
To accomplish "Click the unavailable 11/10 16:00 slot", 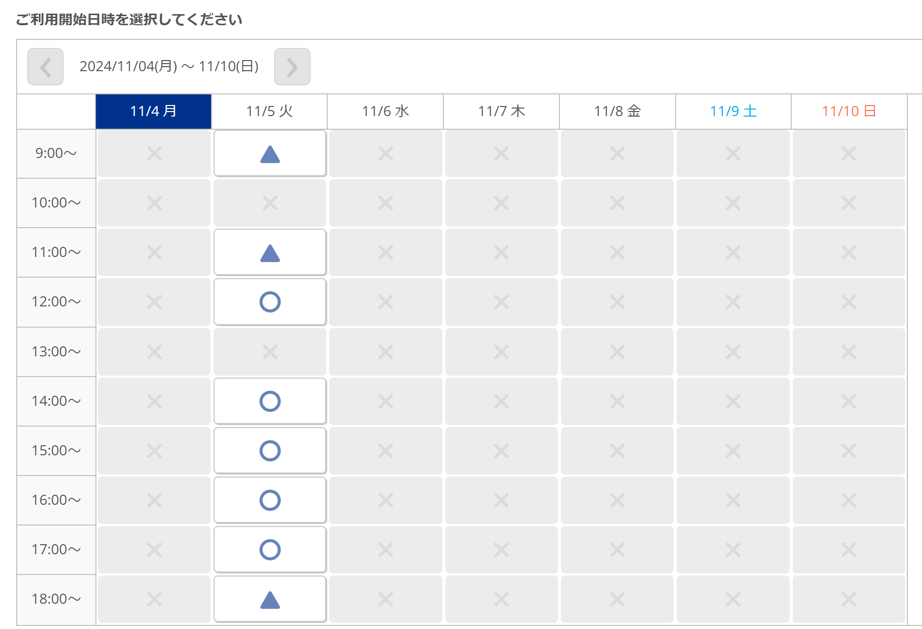I will (849, 500).
